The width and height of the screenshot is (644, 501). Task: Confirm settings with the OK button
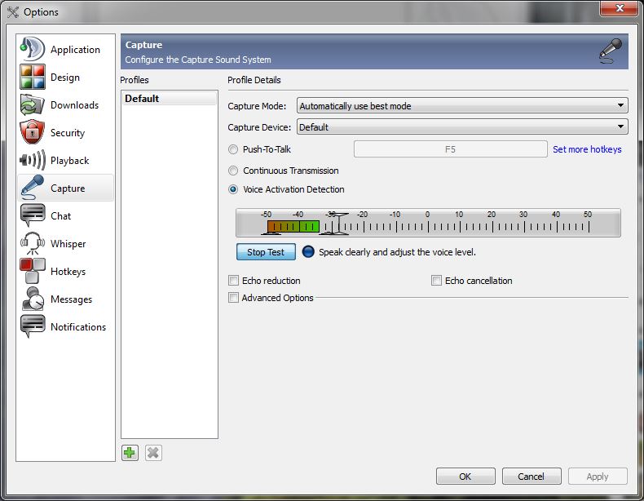tap(465, 477)
